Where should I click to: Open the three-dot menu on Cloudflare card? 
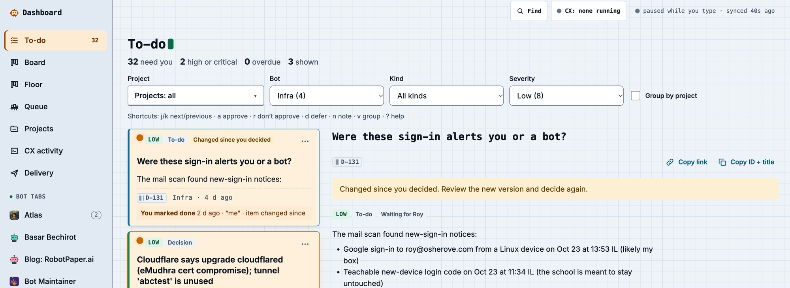305,244
